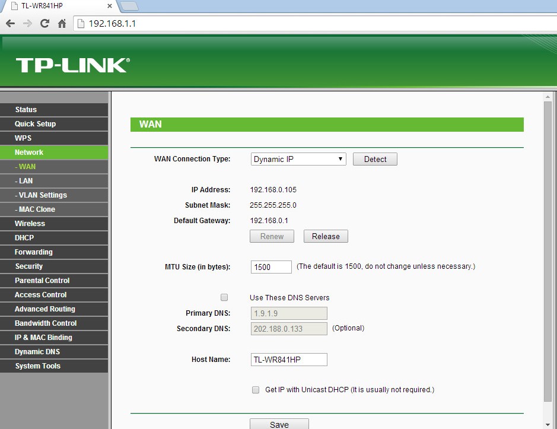Open a new browser tab
557x429 pixels.
click(x=129, y=6)
